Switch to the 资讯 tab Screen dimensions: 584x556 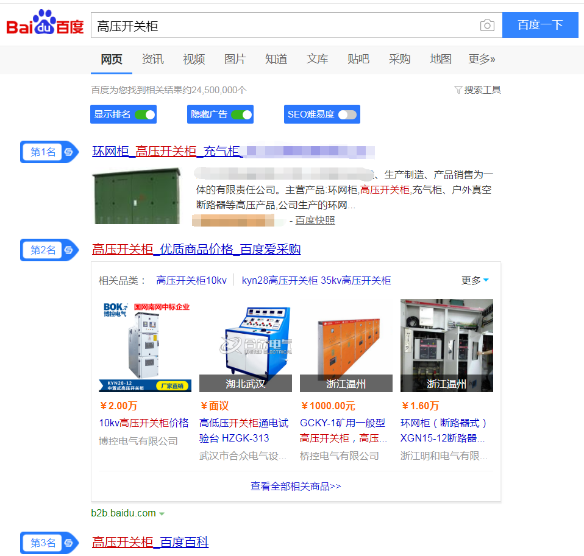coord(152,59)
